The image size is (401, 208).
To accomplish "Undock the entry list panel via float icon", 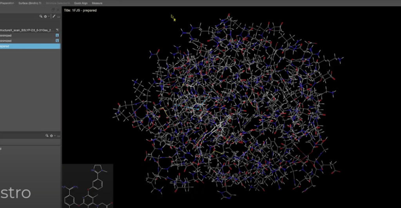I will 53,10.
